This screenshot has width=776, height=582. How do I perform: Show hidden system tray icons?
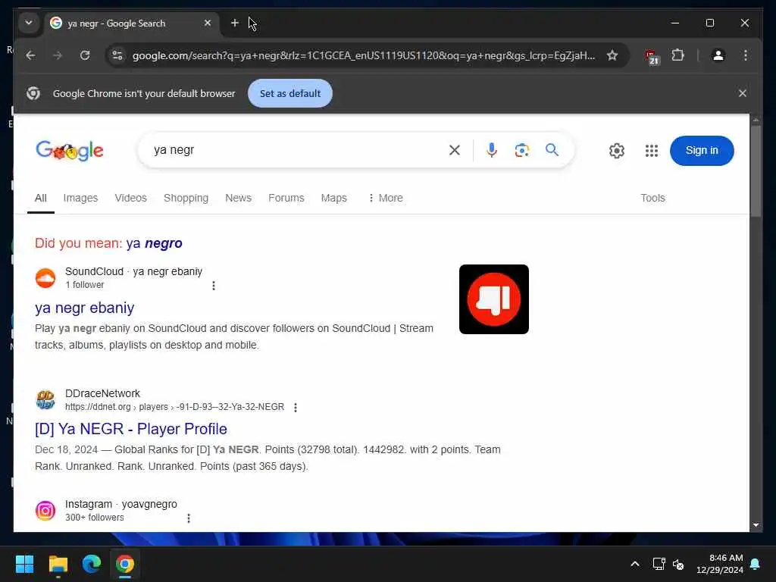635,564
